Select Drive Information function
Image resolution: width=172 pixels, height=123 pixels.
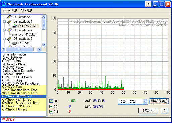14,54
